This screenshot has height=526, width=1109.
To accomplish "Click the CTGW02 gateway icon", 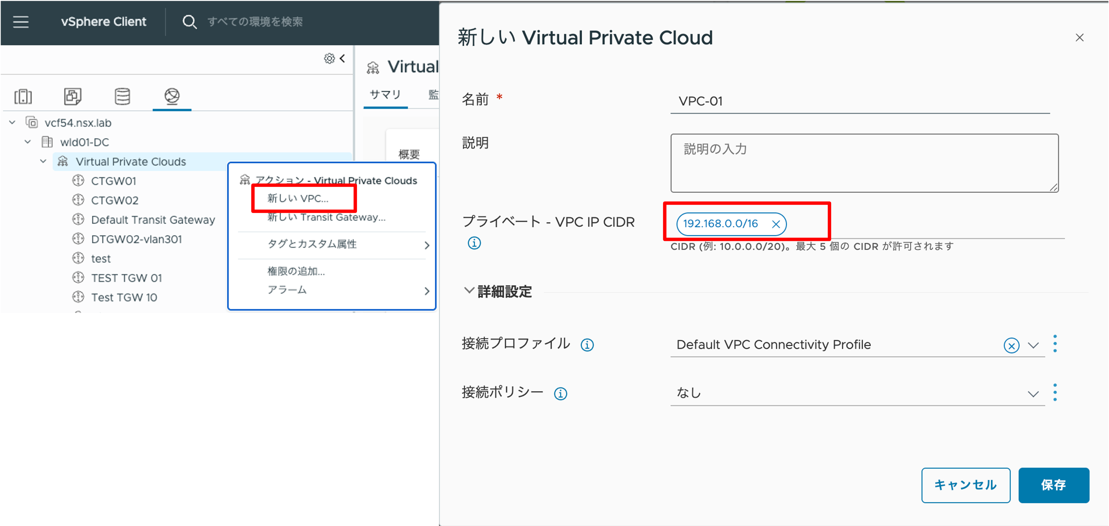I will click(78, 200).
